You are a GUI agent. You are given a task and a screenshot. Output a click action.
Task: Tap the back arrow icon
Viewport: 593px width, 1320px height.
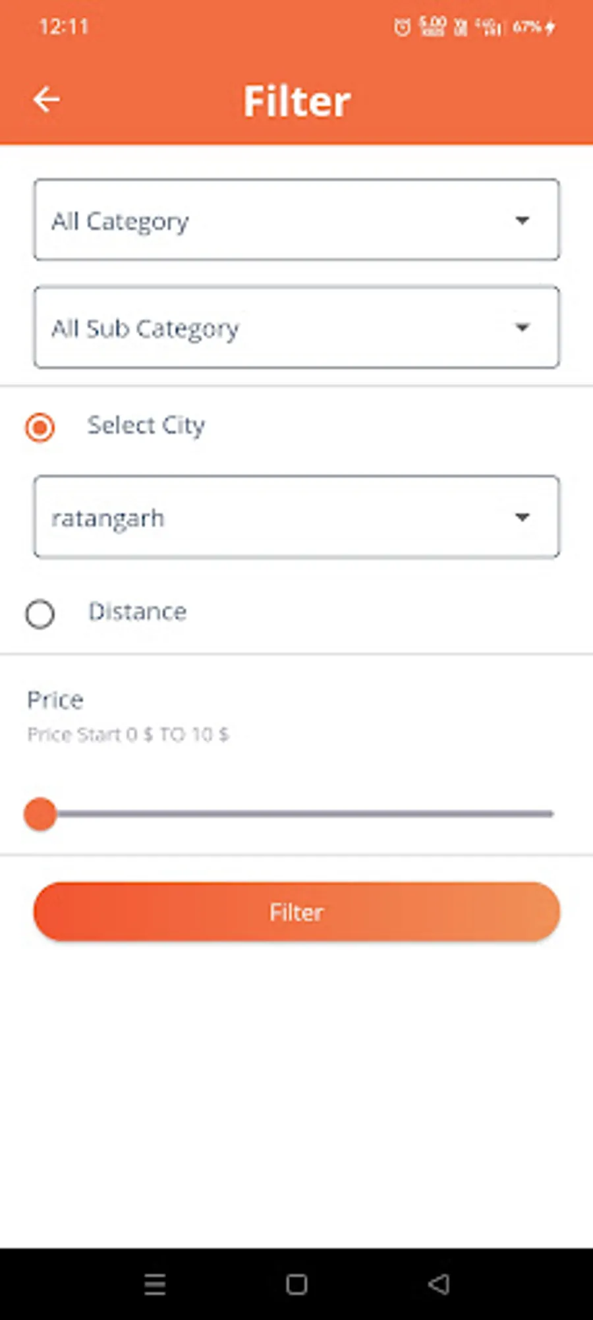point(47,100)
